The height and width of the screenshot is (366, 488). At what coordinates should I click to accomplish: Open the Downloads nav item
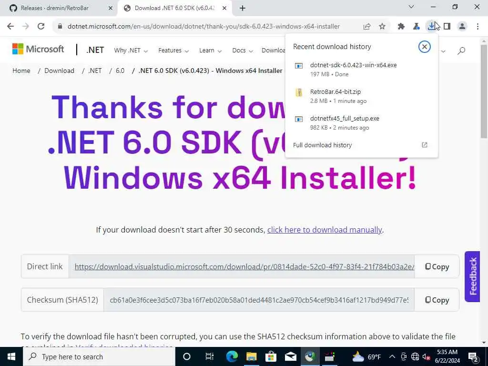pyautogui.click(x=273, y=51)
